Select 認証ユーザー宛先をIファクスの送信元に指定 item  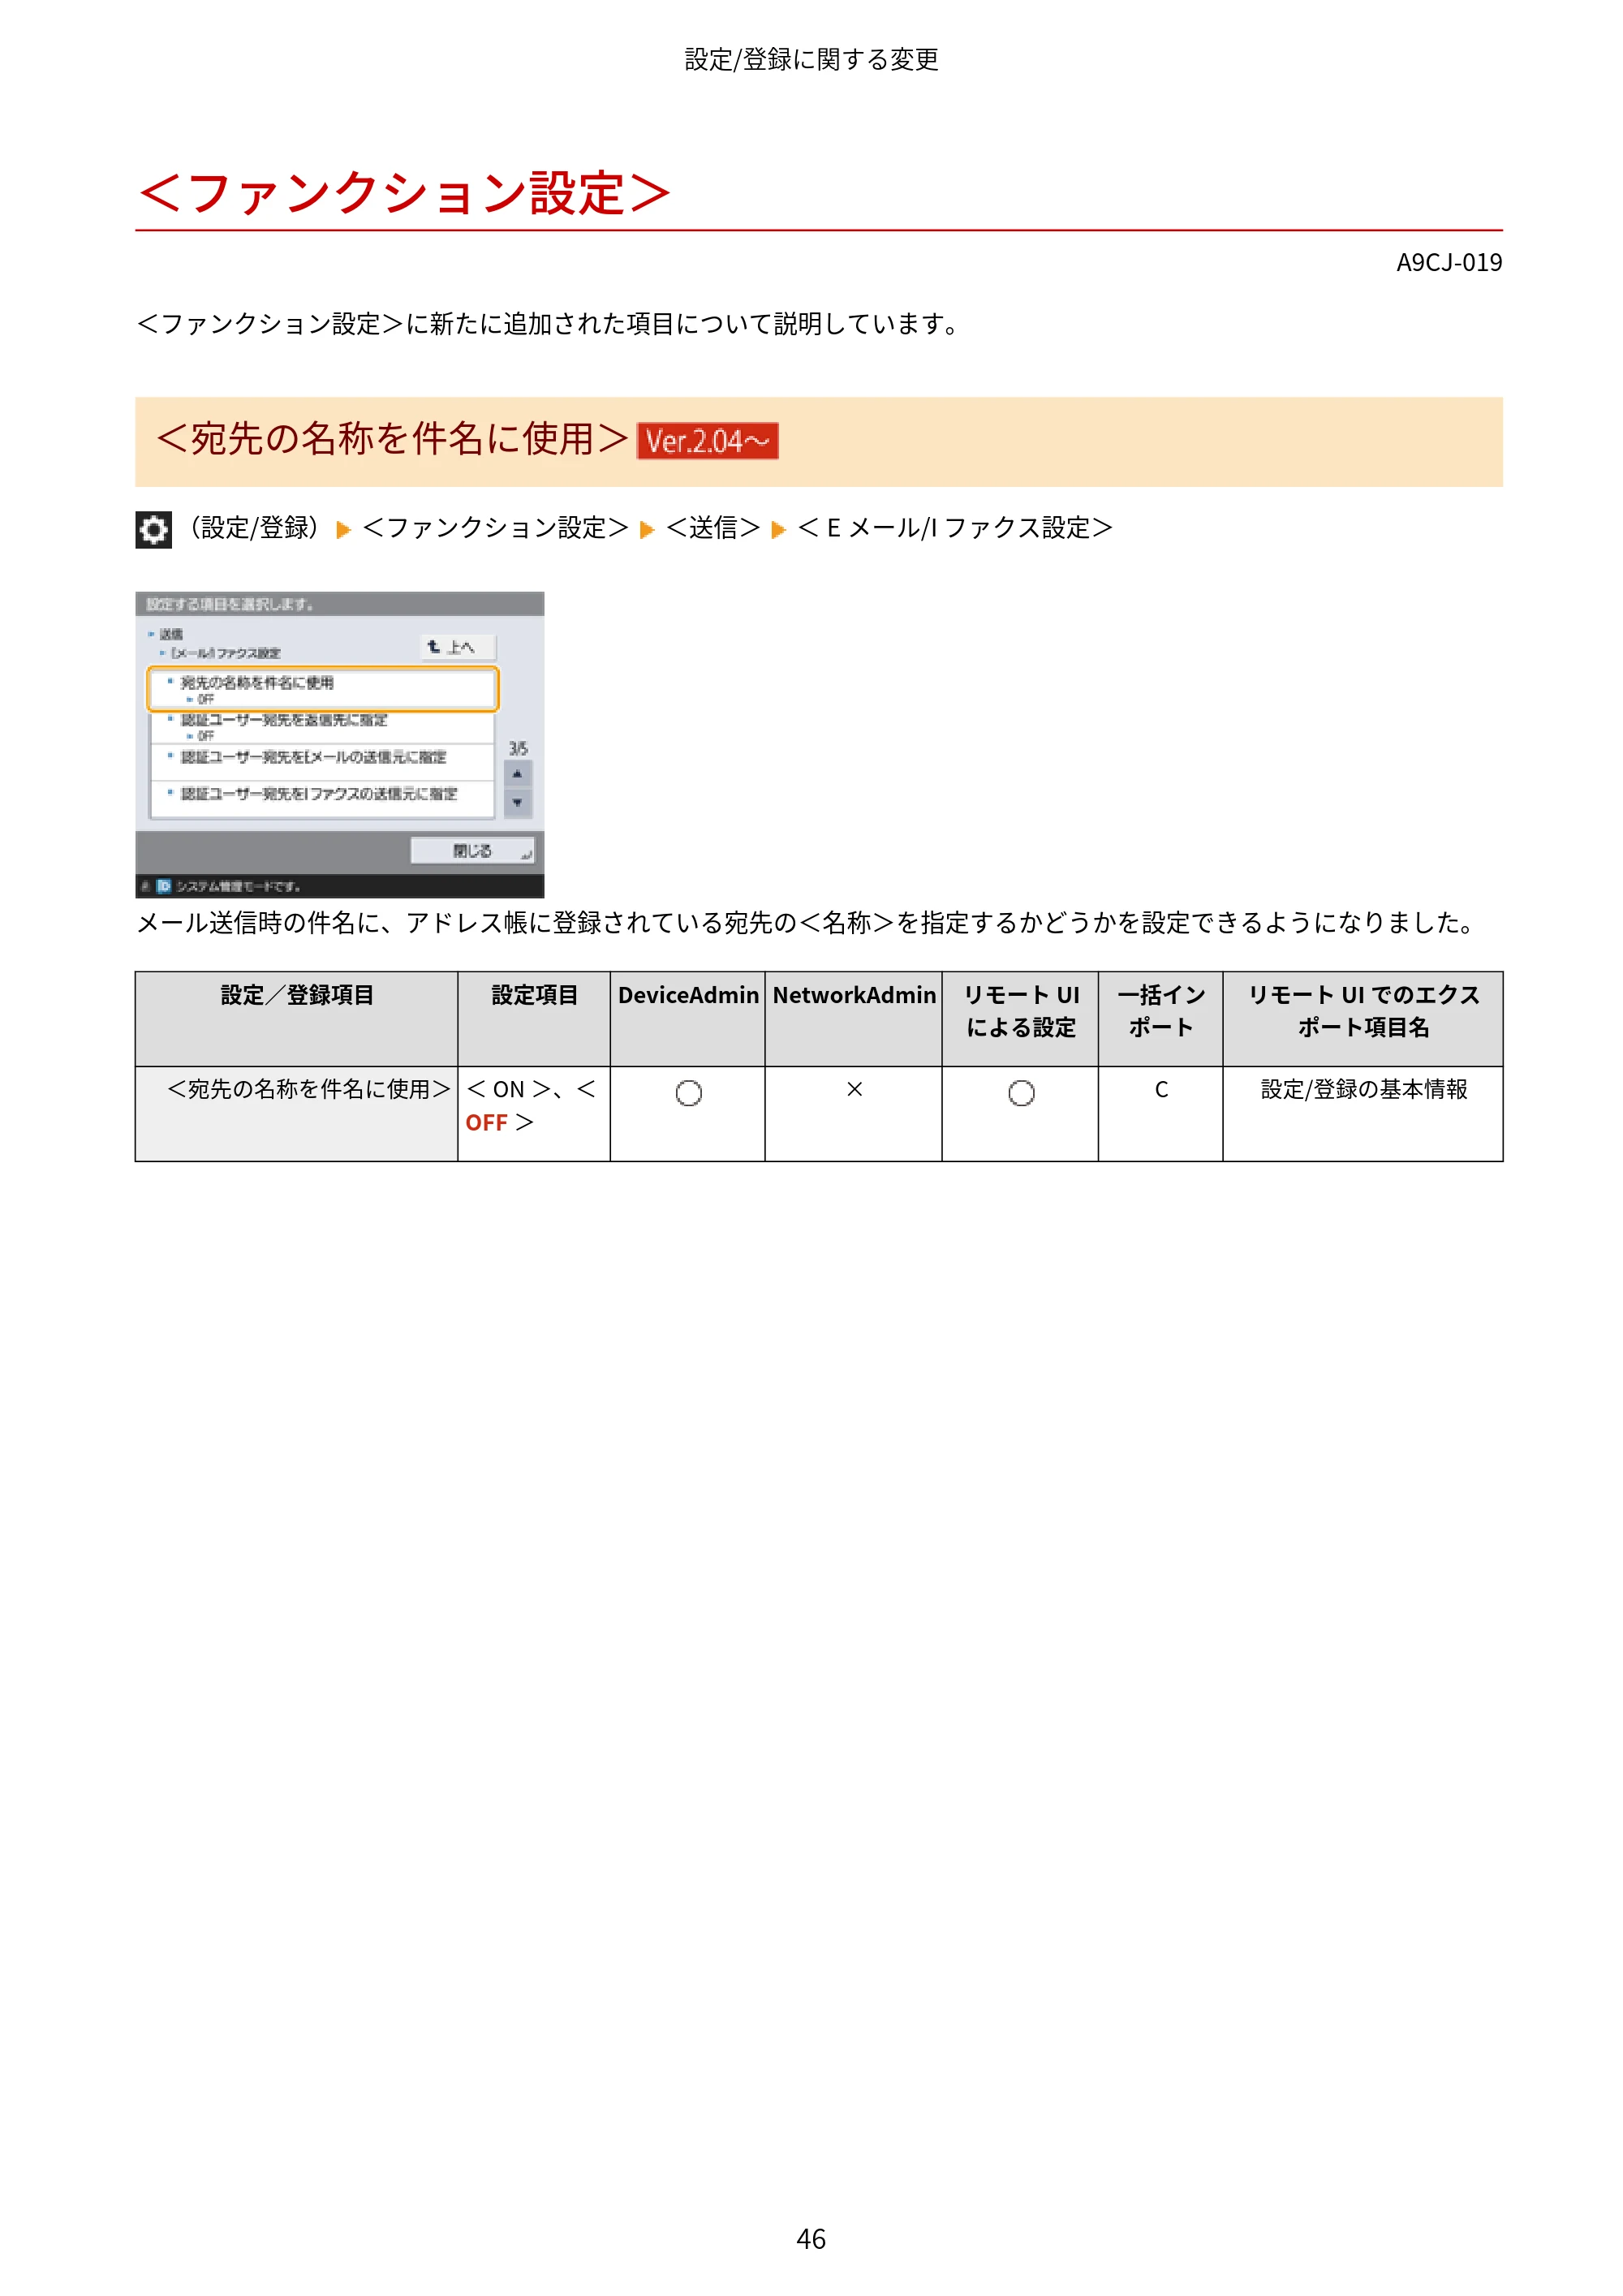[x=322, y=798]
